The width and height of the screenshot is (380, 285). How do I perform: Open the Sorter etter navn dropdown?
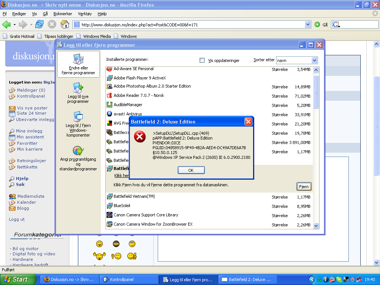[x=314, y=60]
